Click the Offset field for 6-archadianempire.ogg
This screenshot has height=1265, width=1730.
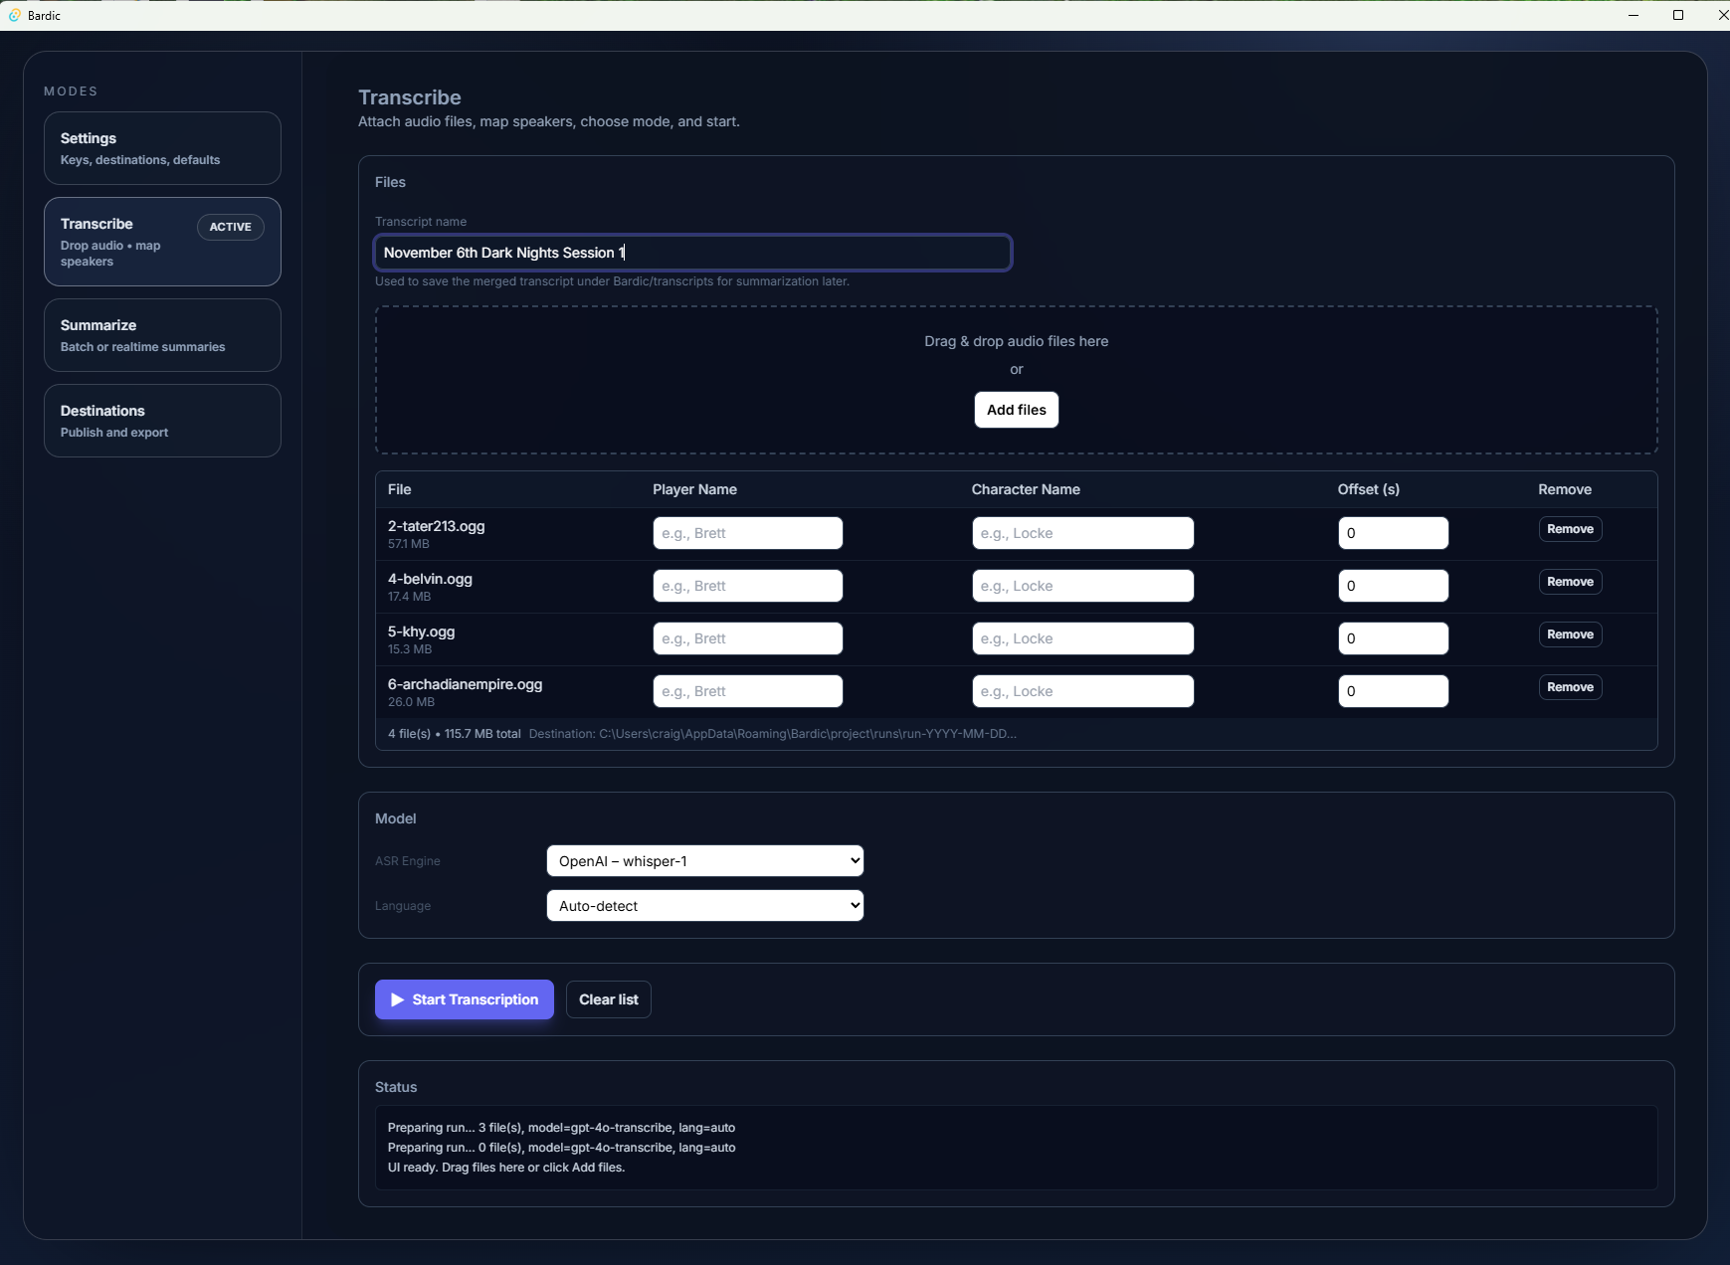click(x=1393, y=691)
